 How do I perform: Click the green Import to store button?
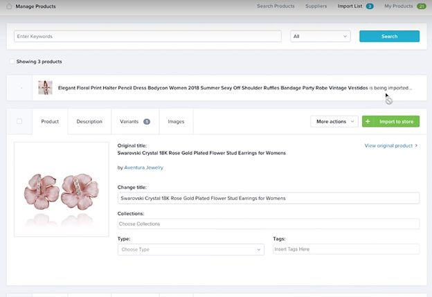click(390, 122)
